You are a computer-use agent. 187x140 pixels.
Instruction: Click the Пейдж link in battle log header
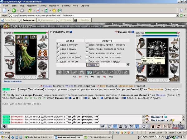click(x=48, y=86)
